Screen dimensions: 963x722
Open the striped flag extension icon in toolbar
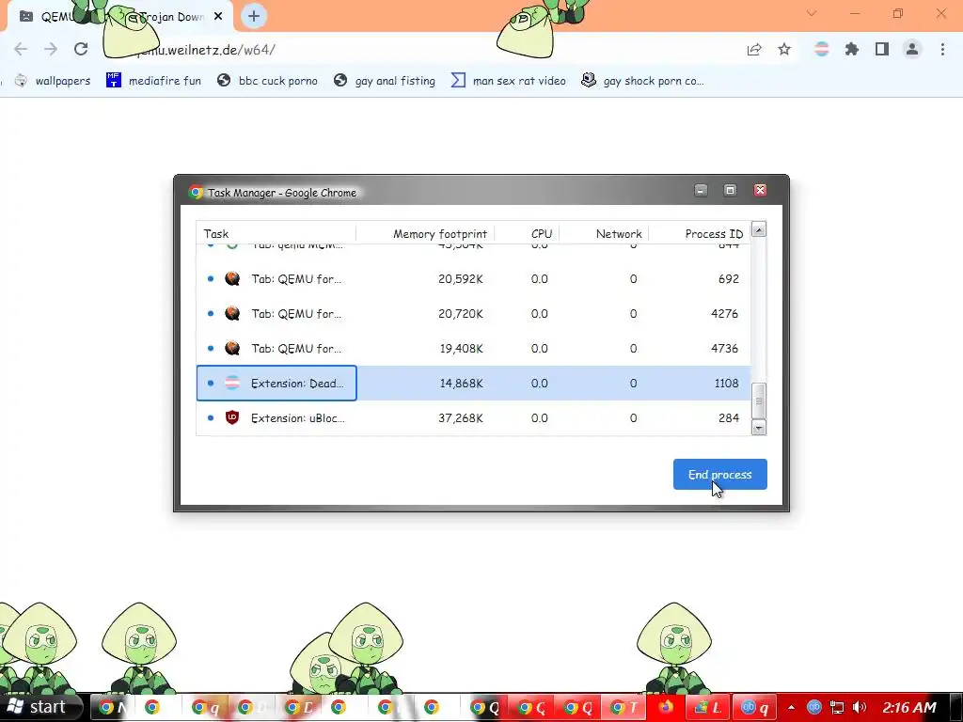point(821,49)
